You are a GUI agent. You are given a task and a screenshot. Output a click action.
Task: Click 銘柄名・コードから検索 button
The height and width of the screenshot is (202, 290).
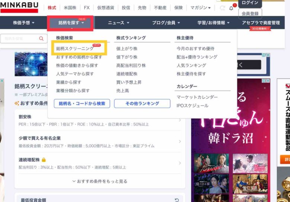pos(82,103)
